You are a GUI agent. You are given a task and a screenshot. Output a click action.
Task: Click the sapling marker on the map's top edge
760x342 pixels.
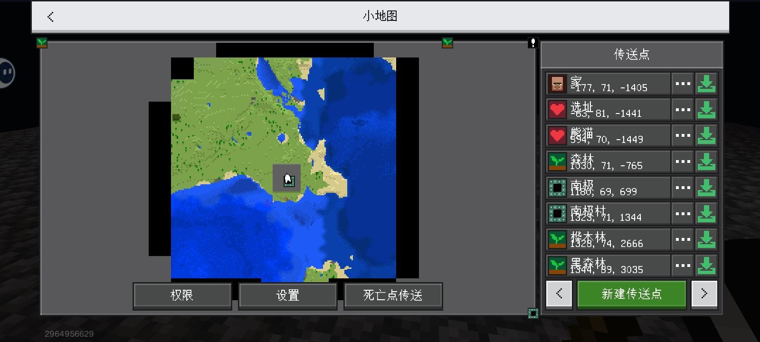[x=447, y=43]
